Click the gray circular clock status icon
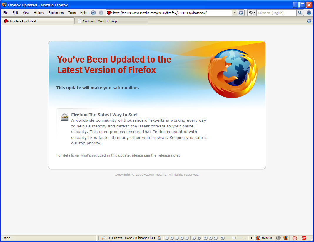 pyautogui.click(x=278, y=238)
